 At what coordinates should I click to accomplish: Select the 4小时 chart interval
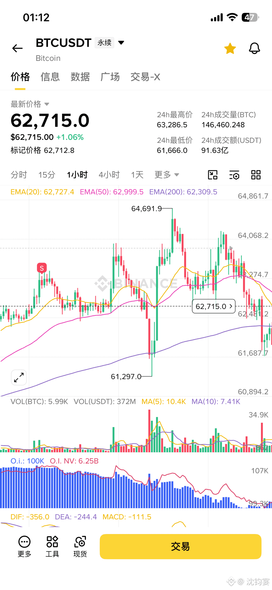point(109,175)
